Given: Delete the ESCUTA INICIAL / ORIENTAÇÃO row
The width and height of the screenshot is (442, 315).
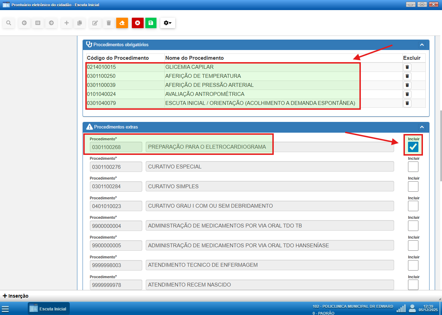Looking at the screenshot, I should click(407, 103).
